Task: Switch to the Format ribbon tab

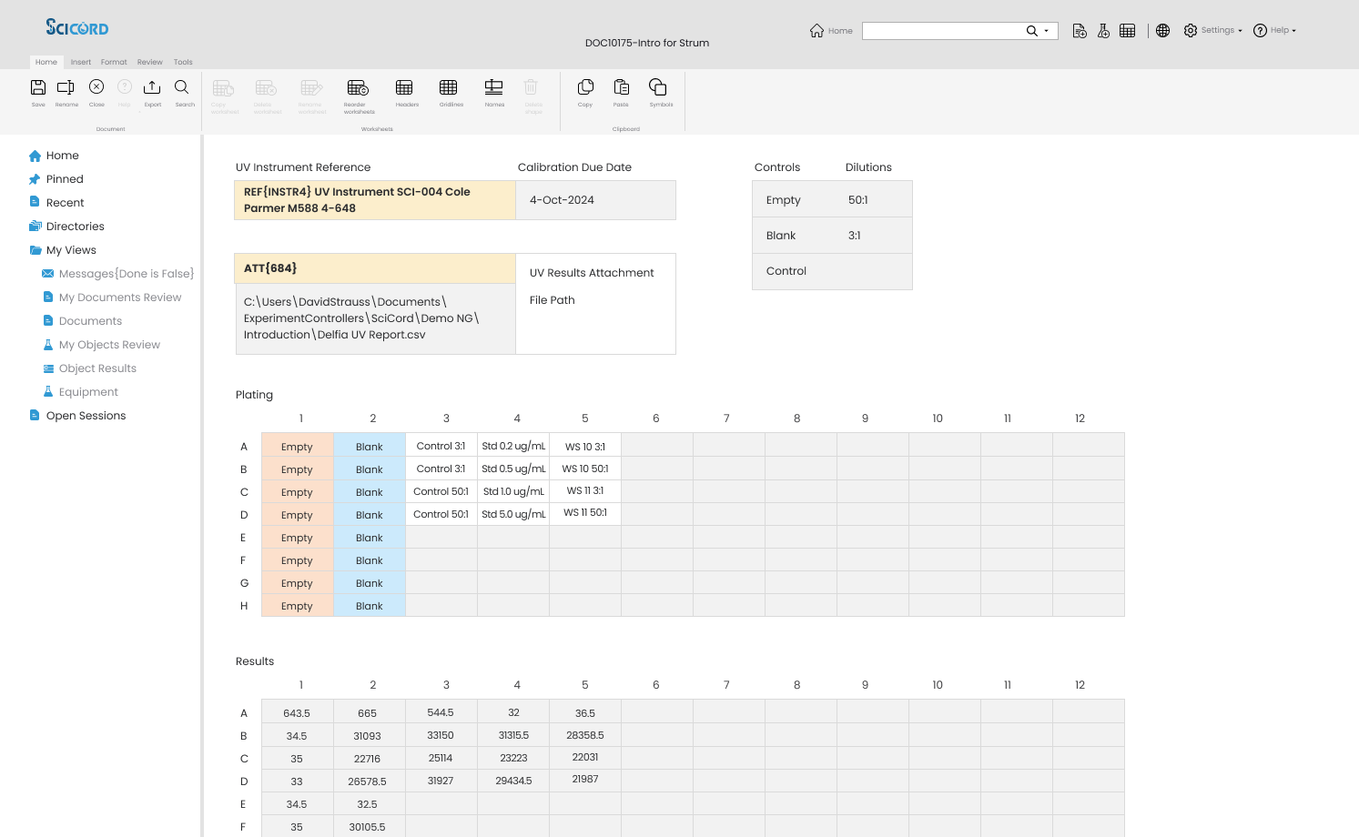Action: click(114, 62)
